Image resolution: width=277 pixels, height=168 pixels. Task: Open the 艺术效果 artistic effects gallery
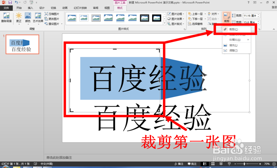(x=38, y=19)
